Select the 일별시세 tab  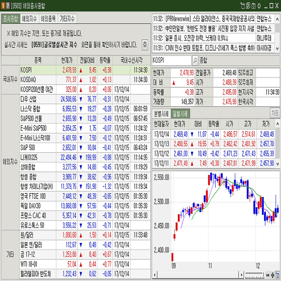click(180, 113)
